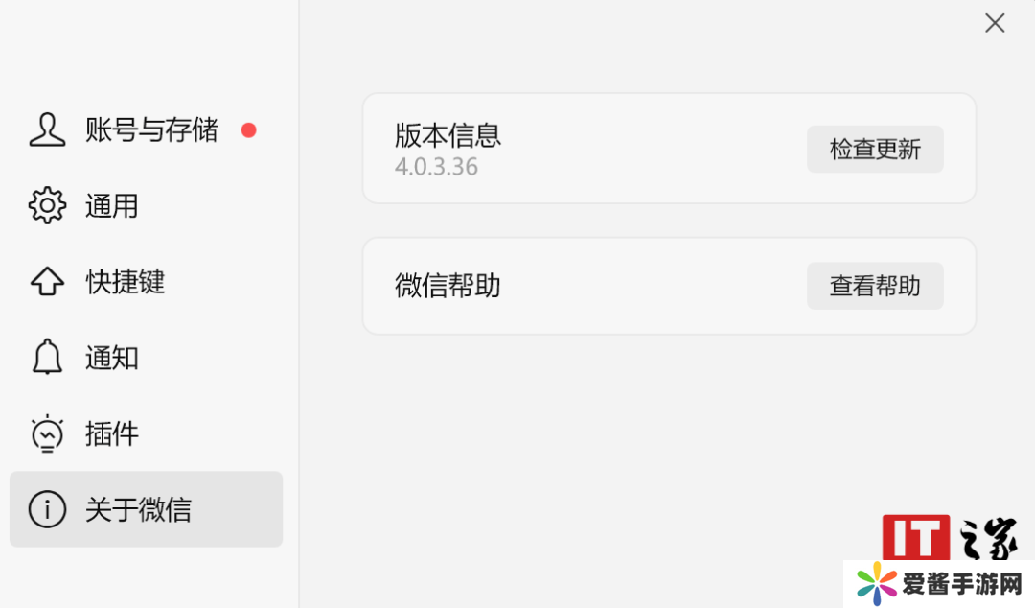Screen dimensions: 1035x608
Task: Click the lightbulb icon beside 插件
Action: point(47,433)
